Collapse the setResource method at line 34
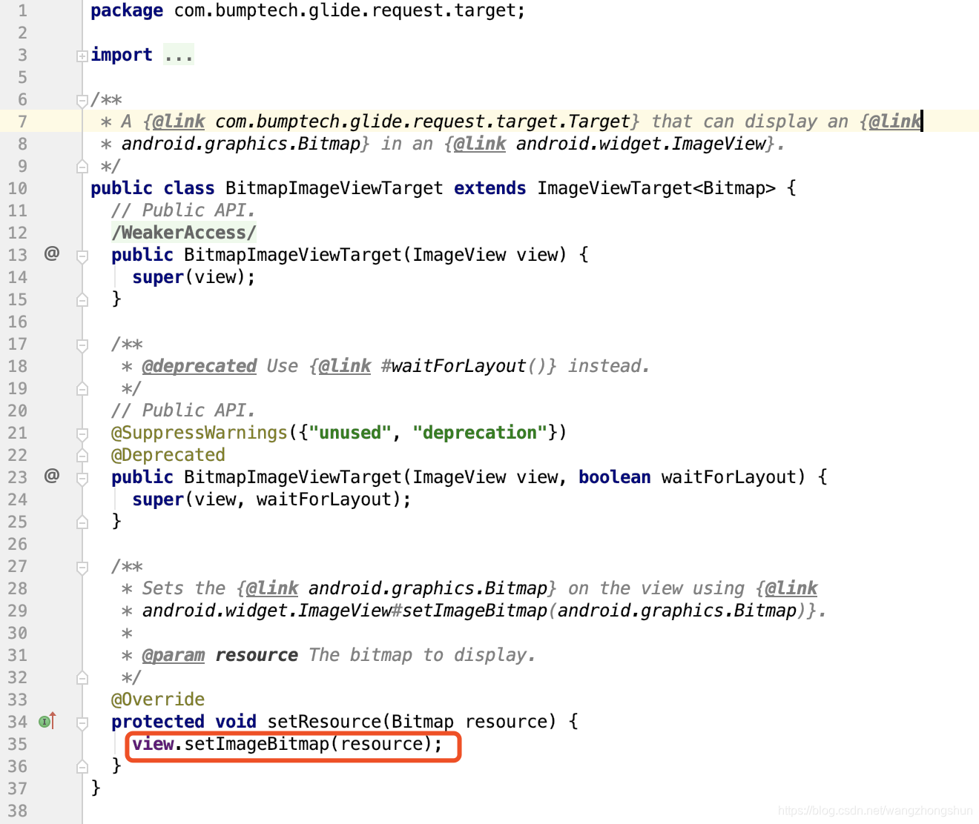Image resolution: width=979 pixels, height=824 pixels. (82, 722)
